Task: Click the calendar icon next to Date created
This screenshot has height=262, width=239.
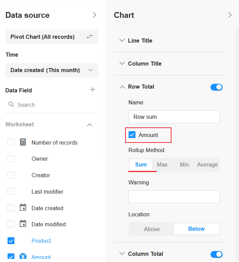Action: [x=23, y=208]
